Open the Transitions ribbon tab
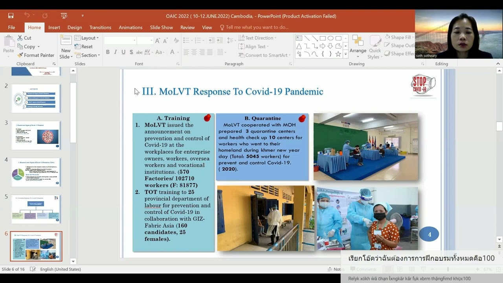 [100, 28]
